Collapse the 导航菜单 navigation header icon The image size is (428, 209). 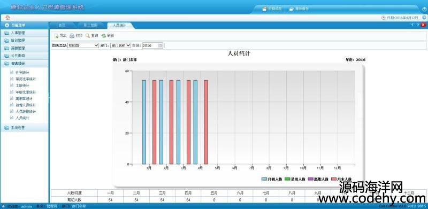[7, 25]
